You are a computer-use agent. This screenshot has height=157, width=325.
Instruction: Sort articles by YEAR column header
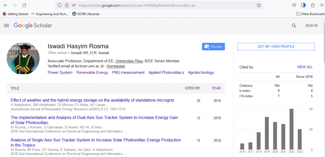216,88
